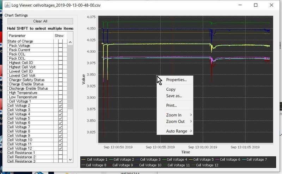Select Print... in the context menu
The width and height of the screenshot is (282, 174).
[175, 105]
